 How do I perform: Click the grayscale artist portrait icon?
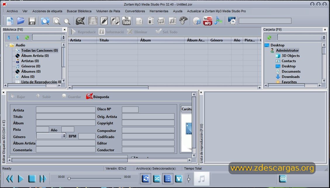point(93,21)
